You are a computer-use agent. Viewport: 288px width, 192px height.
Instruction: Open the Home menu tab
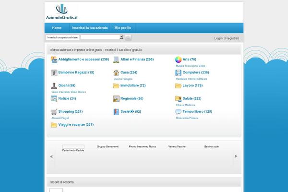(x=57, y=28)
